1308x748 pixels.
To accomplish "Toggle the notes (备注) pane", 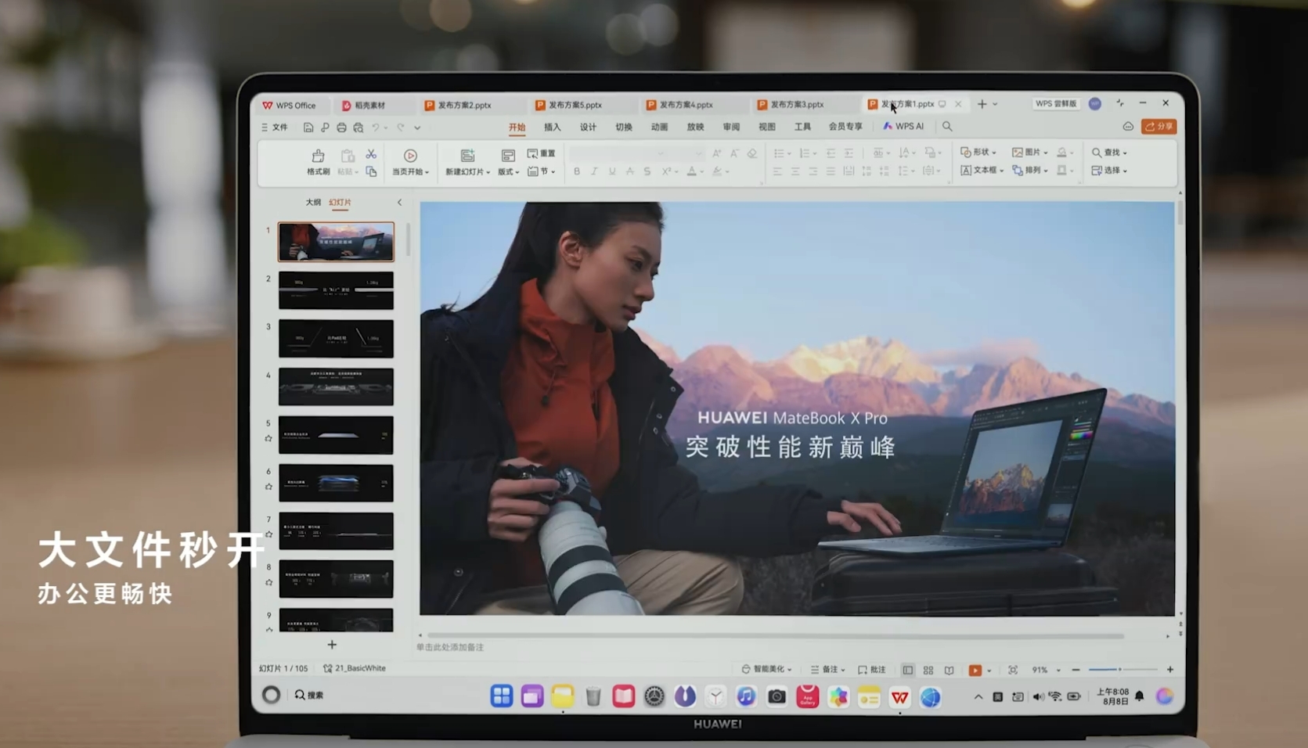I will tap(827, 670).
